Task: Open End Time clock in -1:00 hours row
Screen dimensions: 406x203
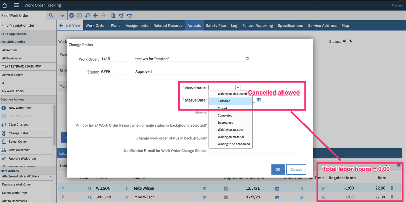Action: pos(324,188)
